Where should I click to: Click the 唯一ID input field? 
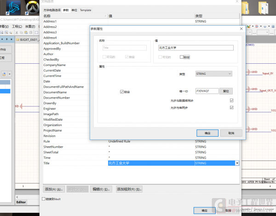coord(207,91)
